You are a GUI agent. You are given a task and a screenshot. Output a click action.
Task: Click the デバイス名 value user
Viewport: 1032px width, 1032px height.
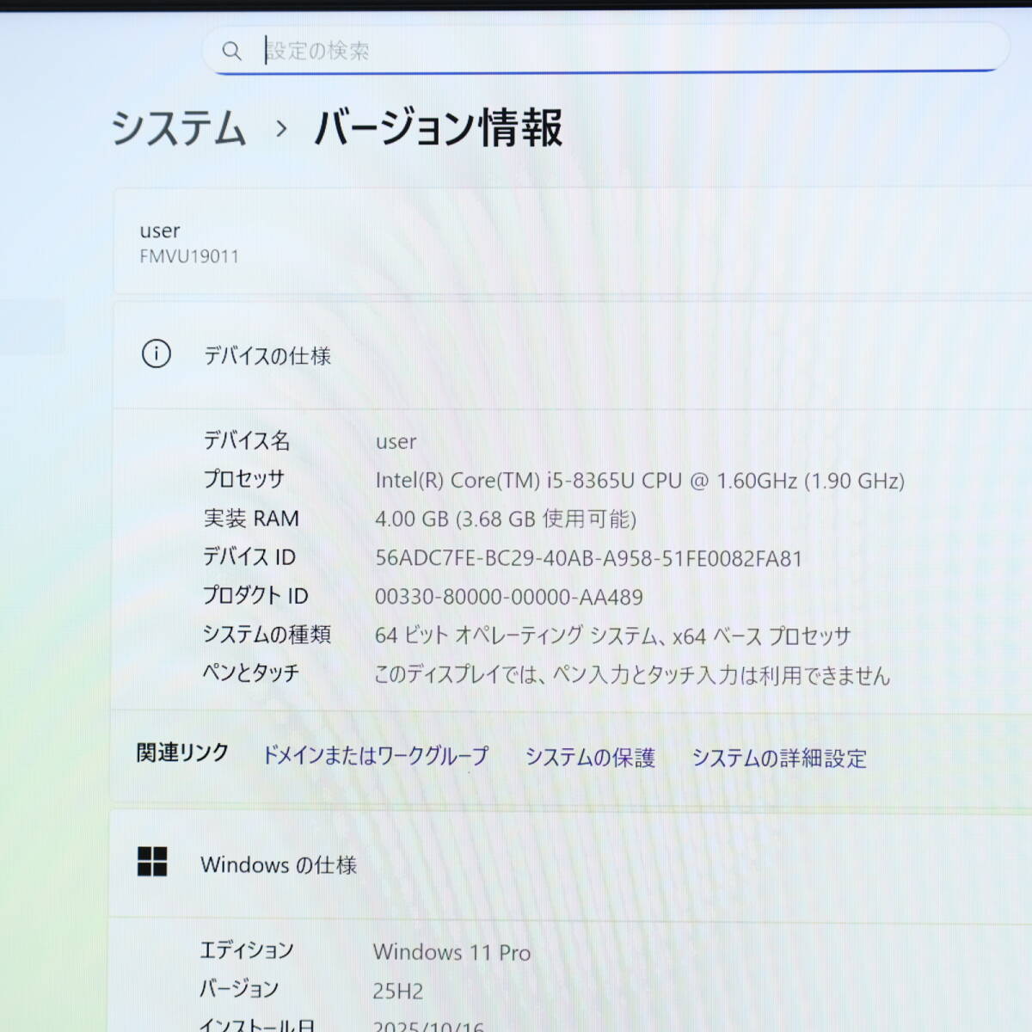tap(396, 442)
